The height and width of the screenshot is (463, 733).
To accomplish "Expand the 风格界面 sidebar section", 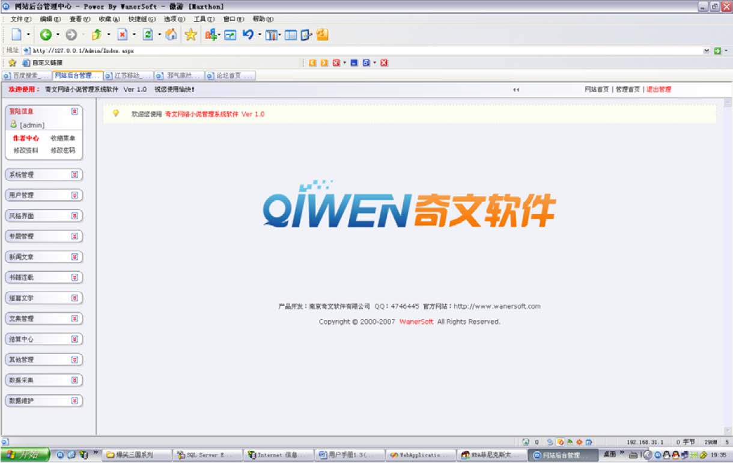I will [75, 216].
